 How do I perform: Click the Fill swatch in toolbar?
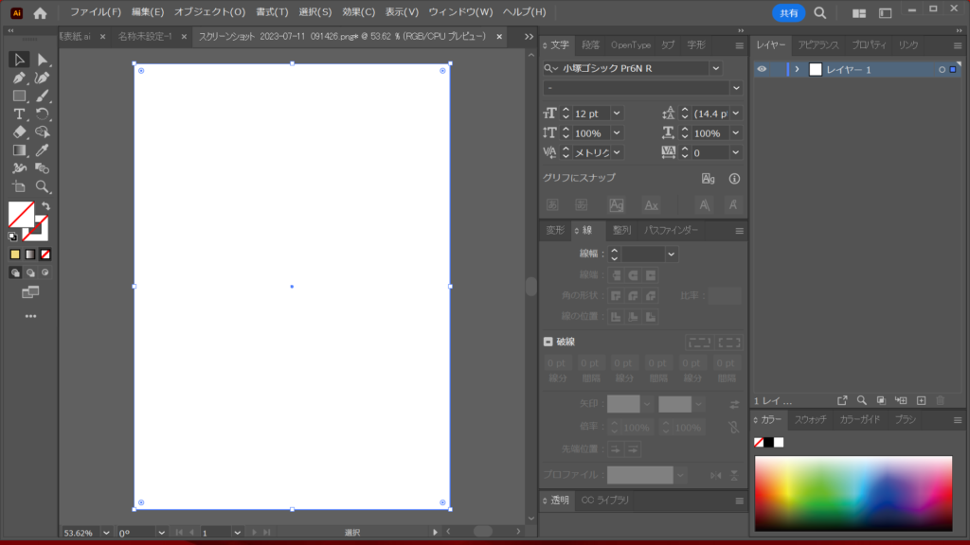[x=21, y=215]
